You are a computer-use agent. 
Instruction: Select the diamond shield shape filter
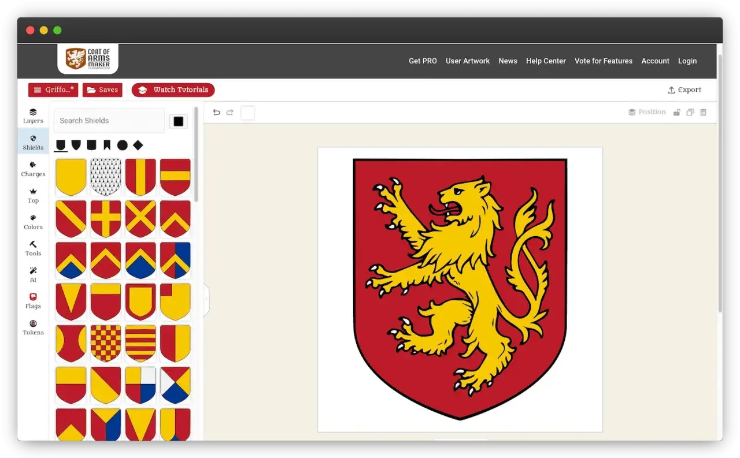coord(138,145)
